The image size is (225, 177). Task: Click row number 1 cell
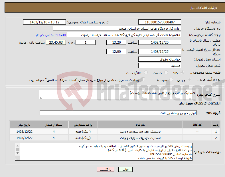tap(216, 132)
